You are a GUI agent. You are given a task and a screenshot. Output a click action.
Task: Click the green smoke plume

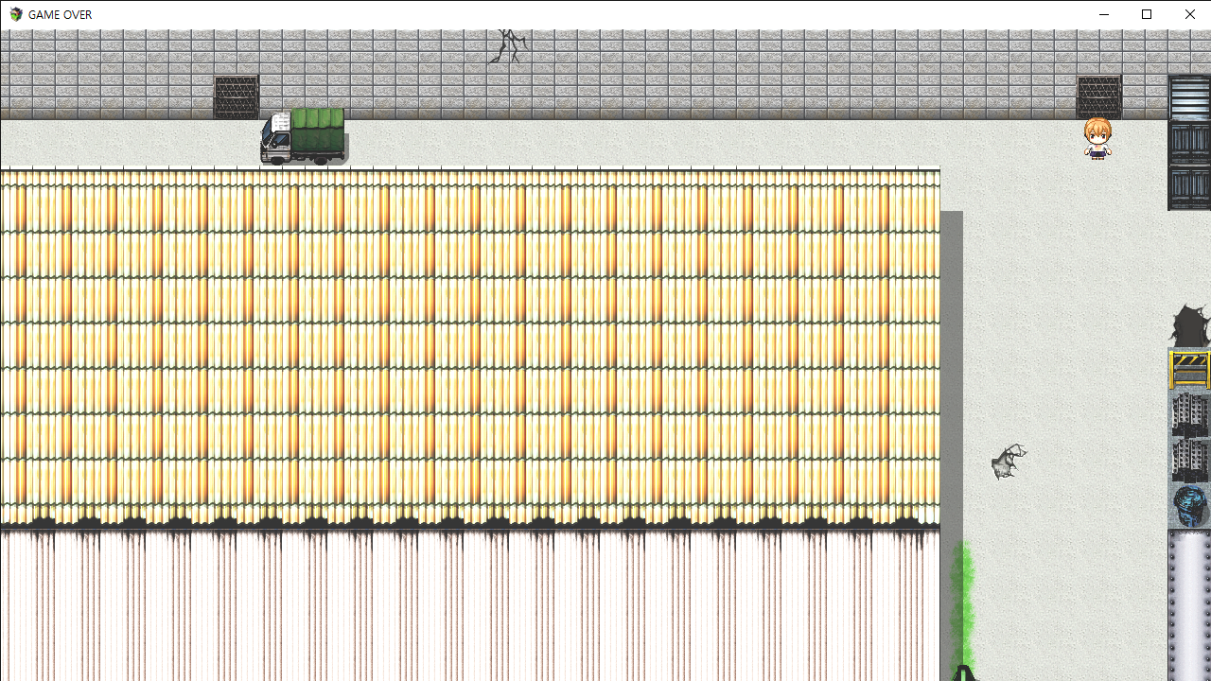(x=963, y=605)
